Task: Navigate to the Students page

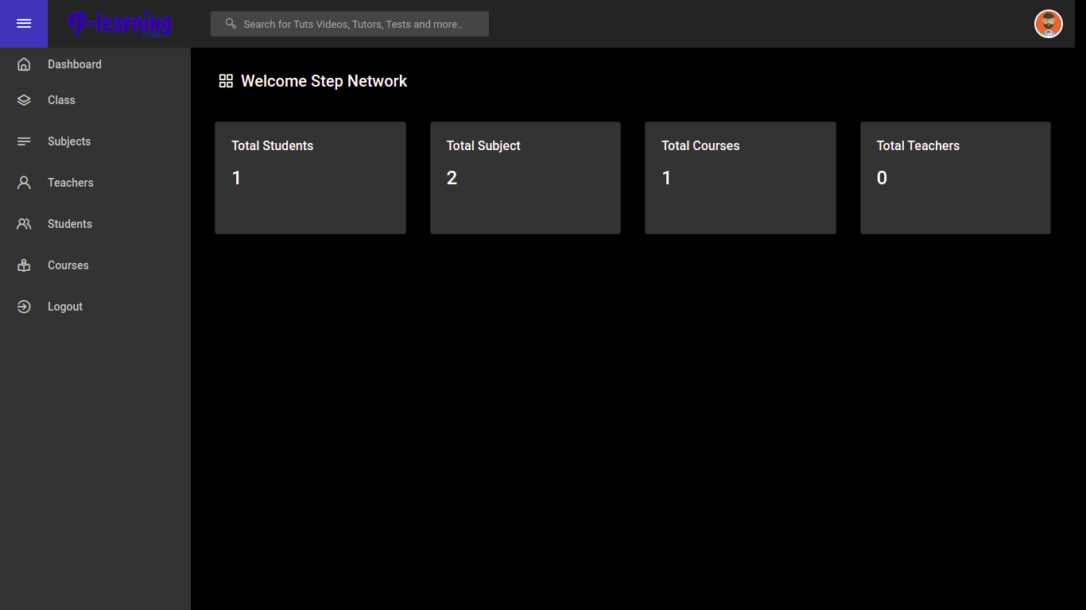Action: click(70, 224)
